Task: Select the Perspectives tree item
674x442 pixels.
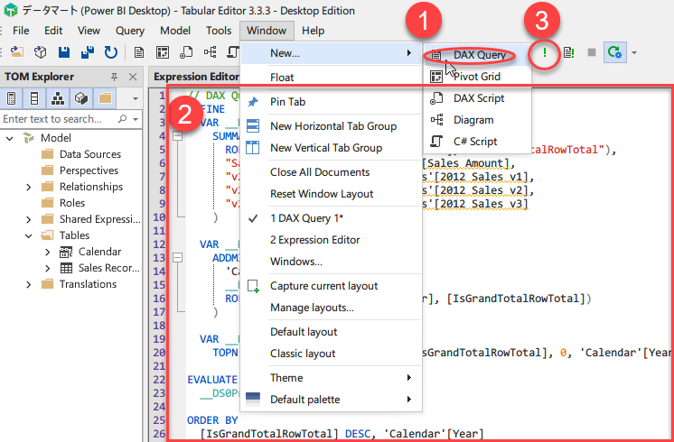Action: click(x=89, y=170)
